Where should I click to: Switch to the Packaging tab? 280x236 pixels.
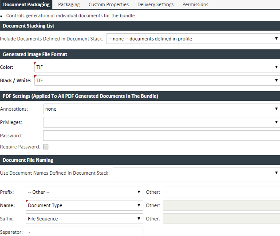[x=69, y=4]
